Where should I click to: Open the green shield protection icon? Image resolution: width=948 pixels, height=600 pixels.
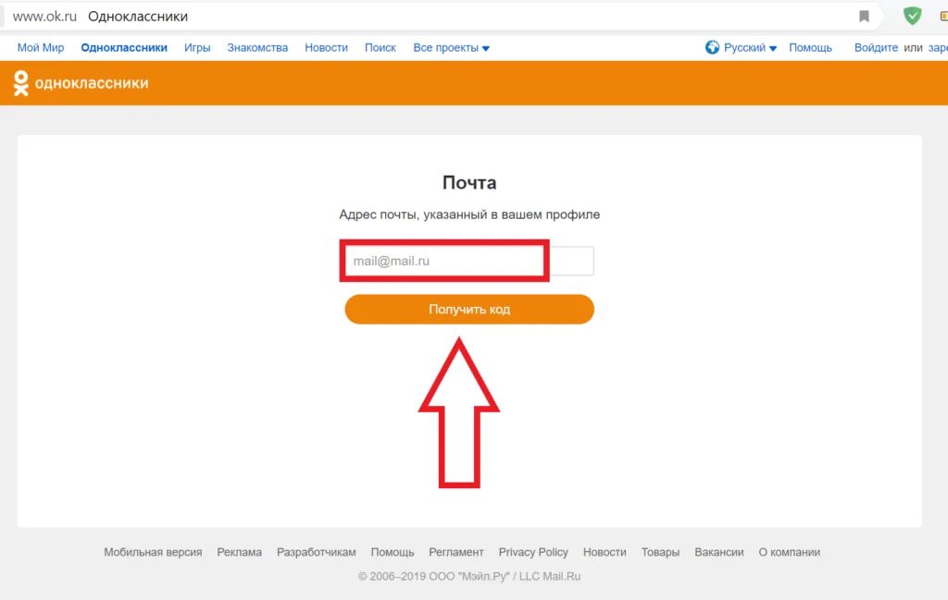click(912, 16)
